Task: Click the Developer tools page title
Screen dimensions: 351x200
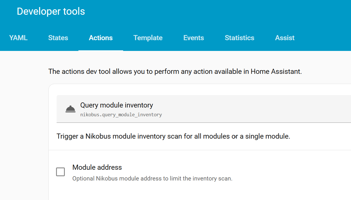Action: pos(51,11)
